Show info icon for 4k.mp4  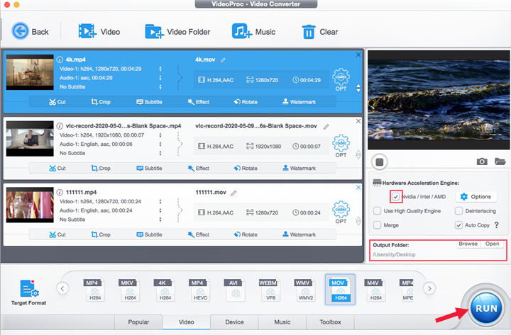click(60, 59)
